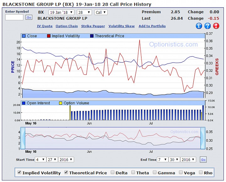Enable the Theta checkbox
226x182 pixels.
pos(133,172)
